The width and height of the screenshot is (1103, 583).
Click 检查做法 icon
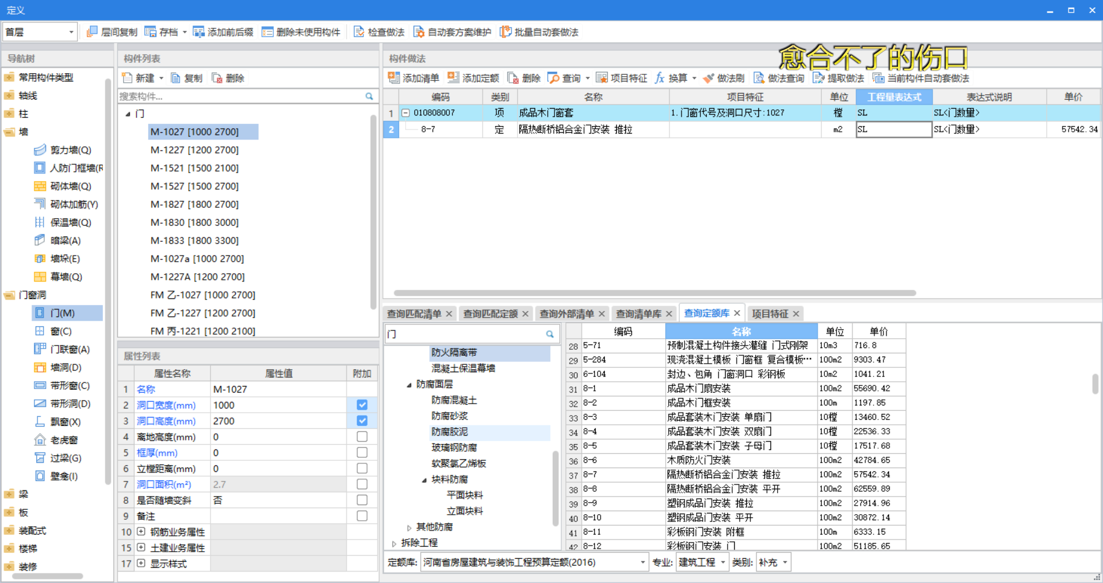pos(359,32)
